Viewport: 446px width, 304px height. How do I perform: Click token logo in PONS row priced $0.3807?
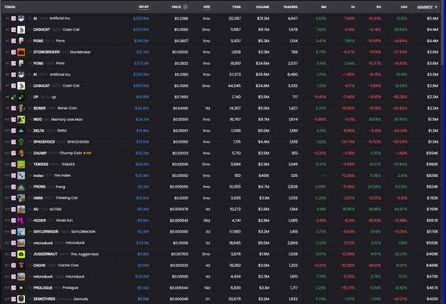pos(21,41)
